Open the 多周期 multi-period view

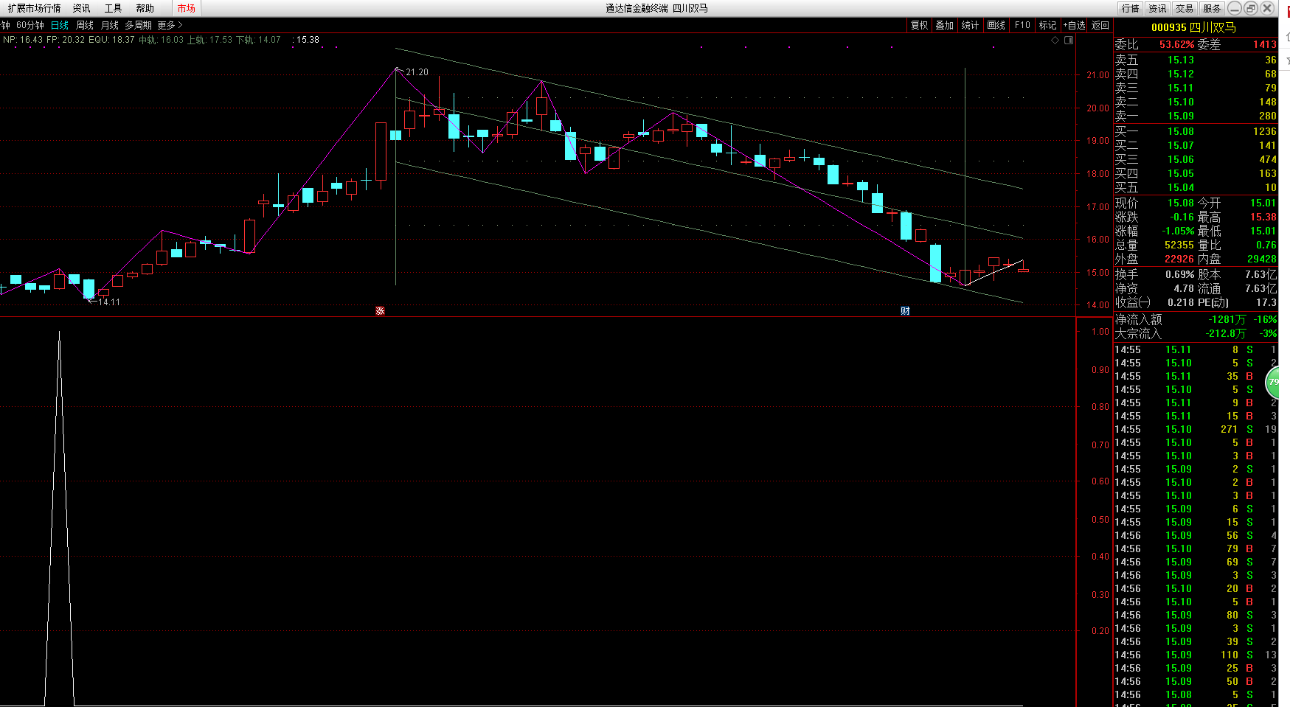click(x=138, y=25)
